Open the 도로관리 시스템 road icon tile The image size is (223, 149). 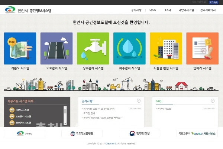pos(56,49)
